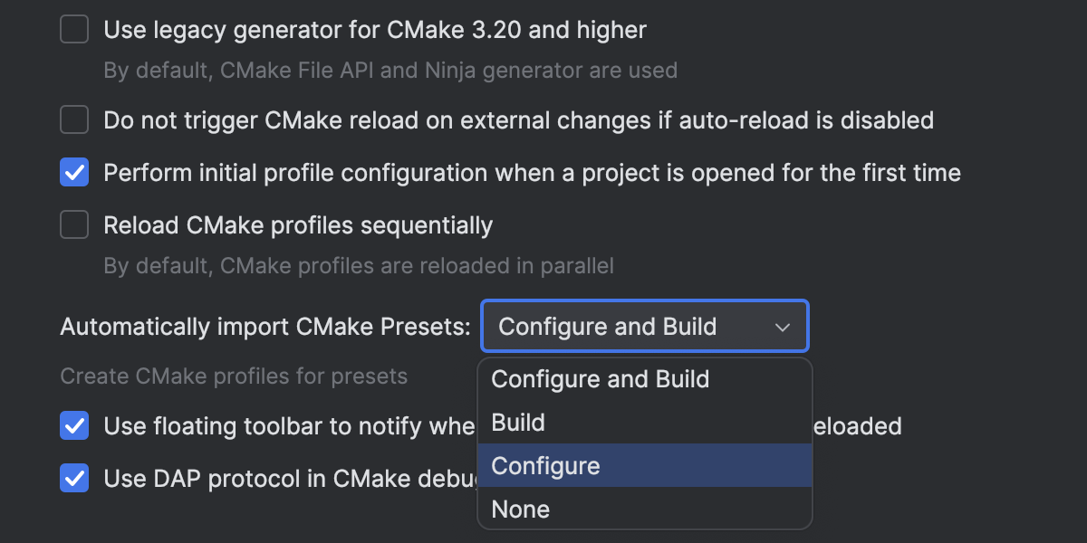Click 'Use floating toolbar to notify' label text
This screenshot has height=543, width=1087.
[x=290, y=425]
